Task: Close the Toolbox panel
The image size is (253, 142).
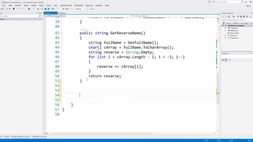Action: point(41,13)
